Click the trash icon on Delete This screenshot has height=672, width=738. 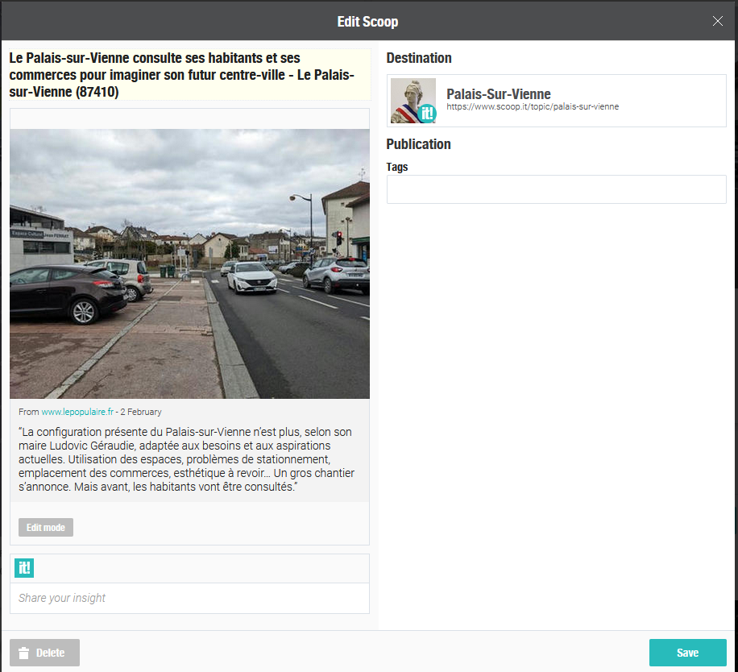click(x=23, y=653)
